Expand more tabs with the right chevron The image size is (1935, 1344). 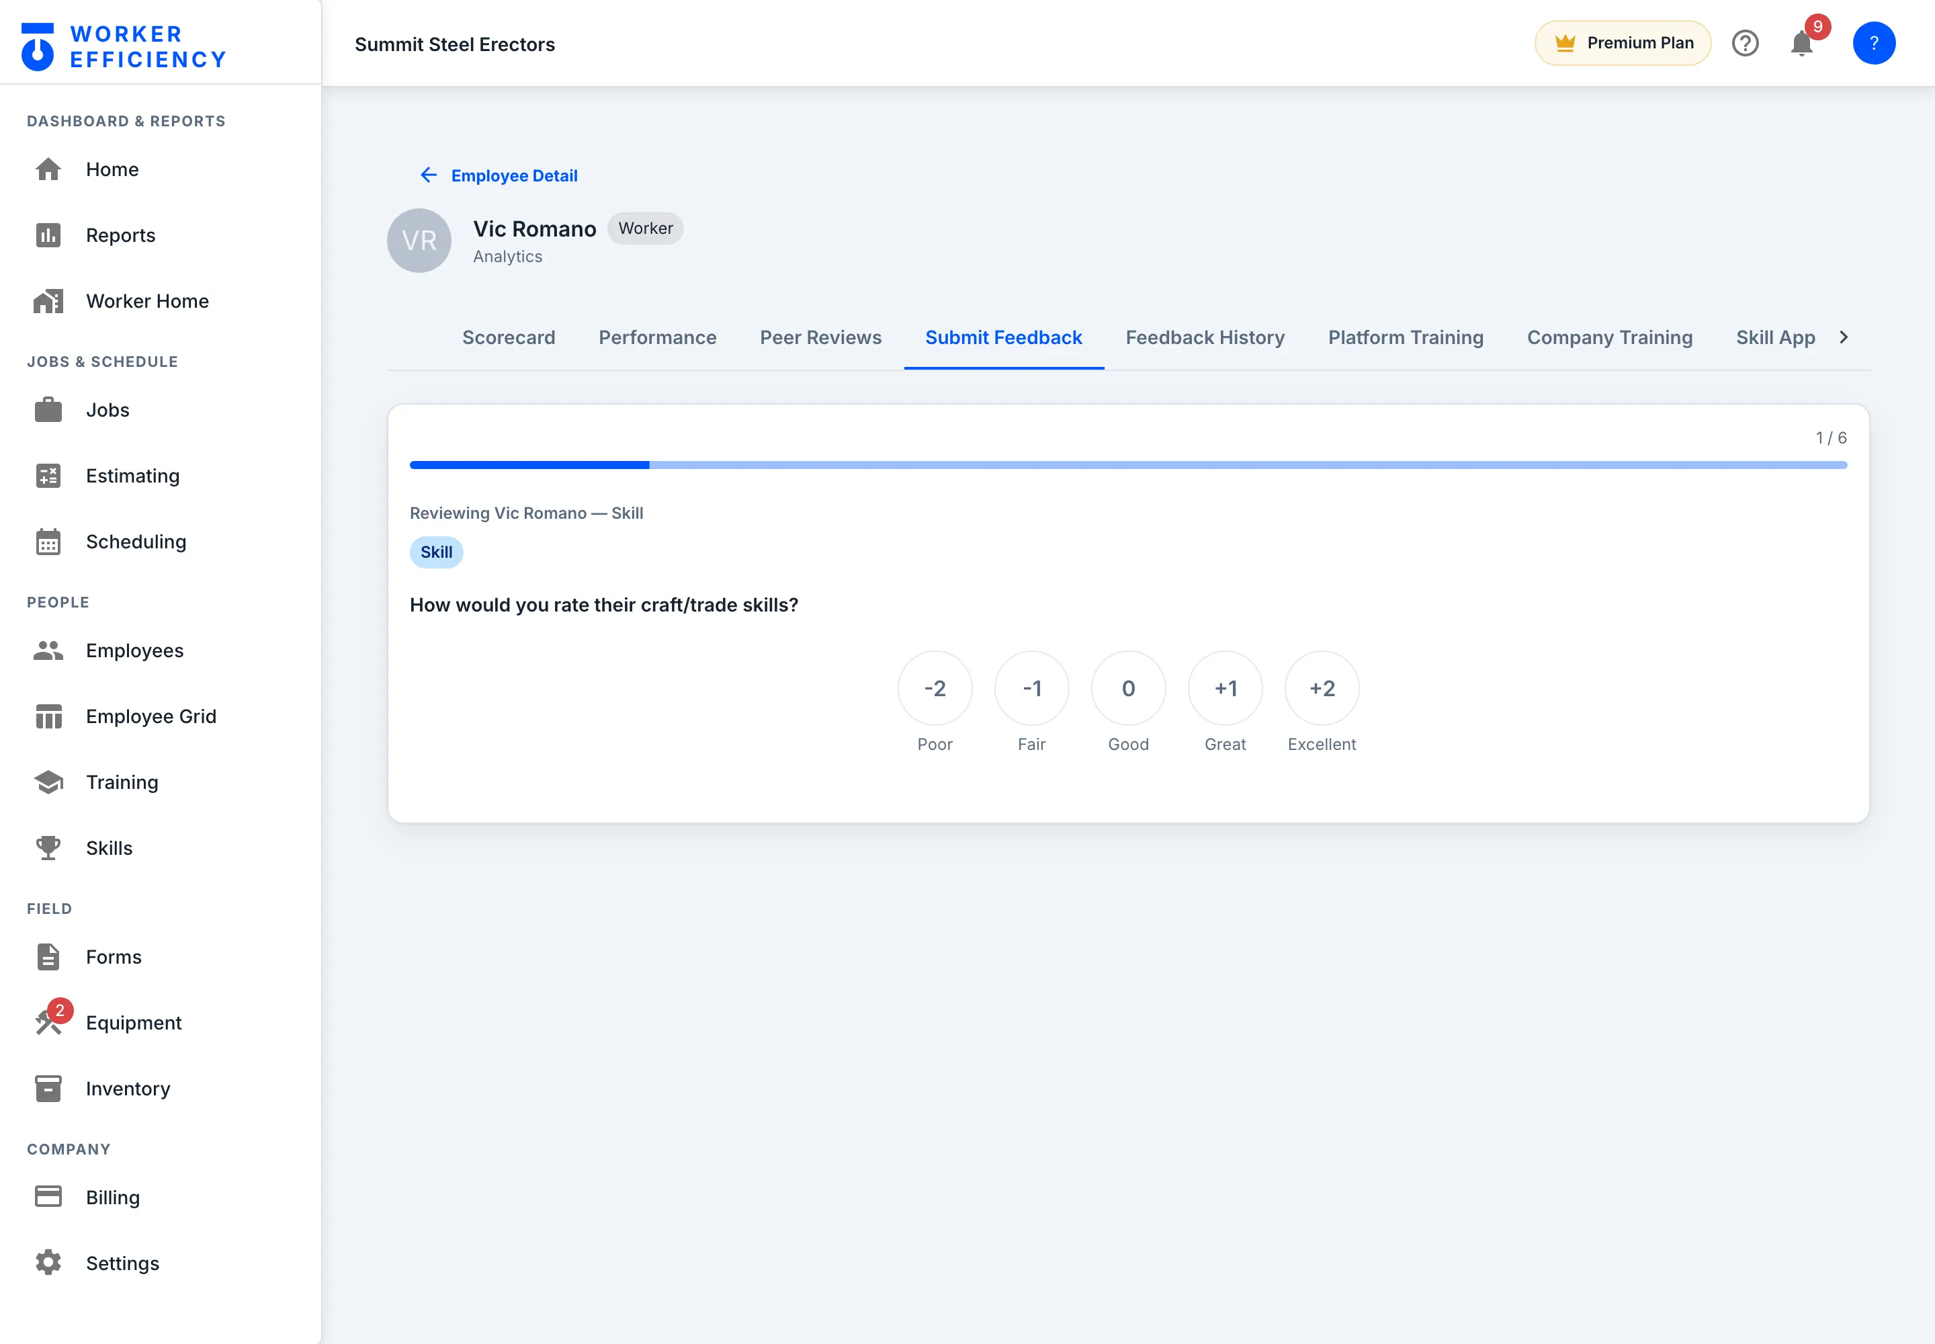click(x=1843, y=337)
